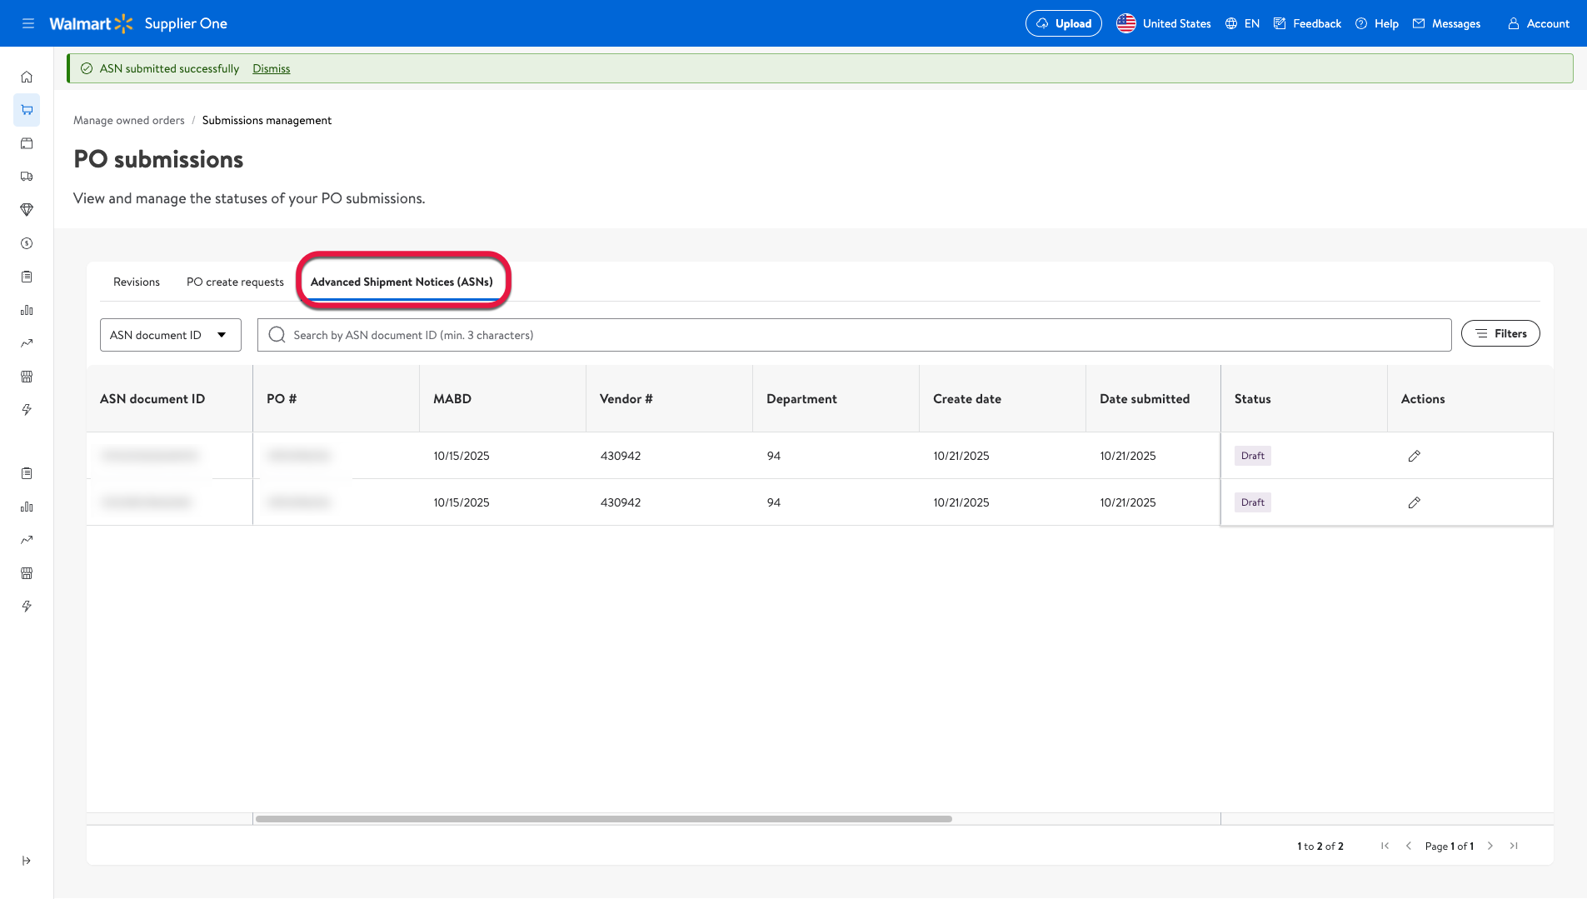Dismiss the ASN success notification
The image size is (1587, 899).
(271, 69)
